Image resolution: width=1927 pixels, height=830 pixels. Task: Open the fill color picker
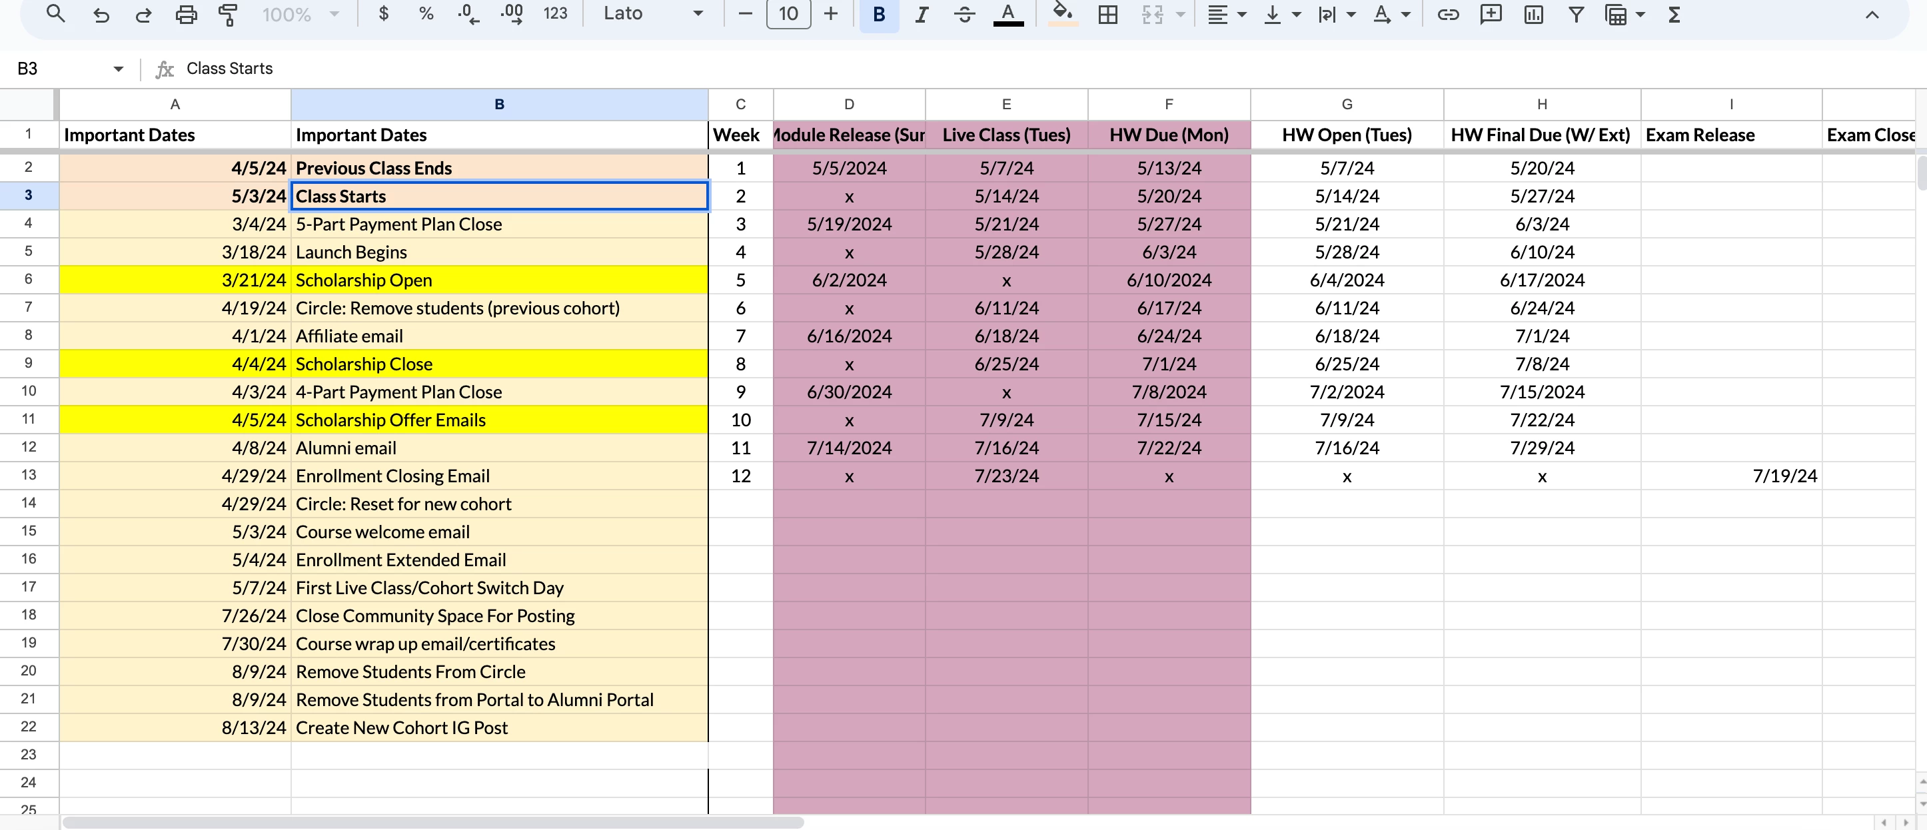pyautogui.click(x=1062, y=14)
